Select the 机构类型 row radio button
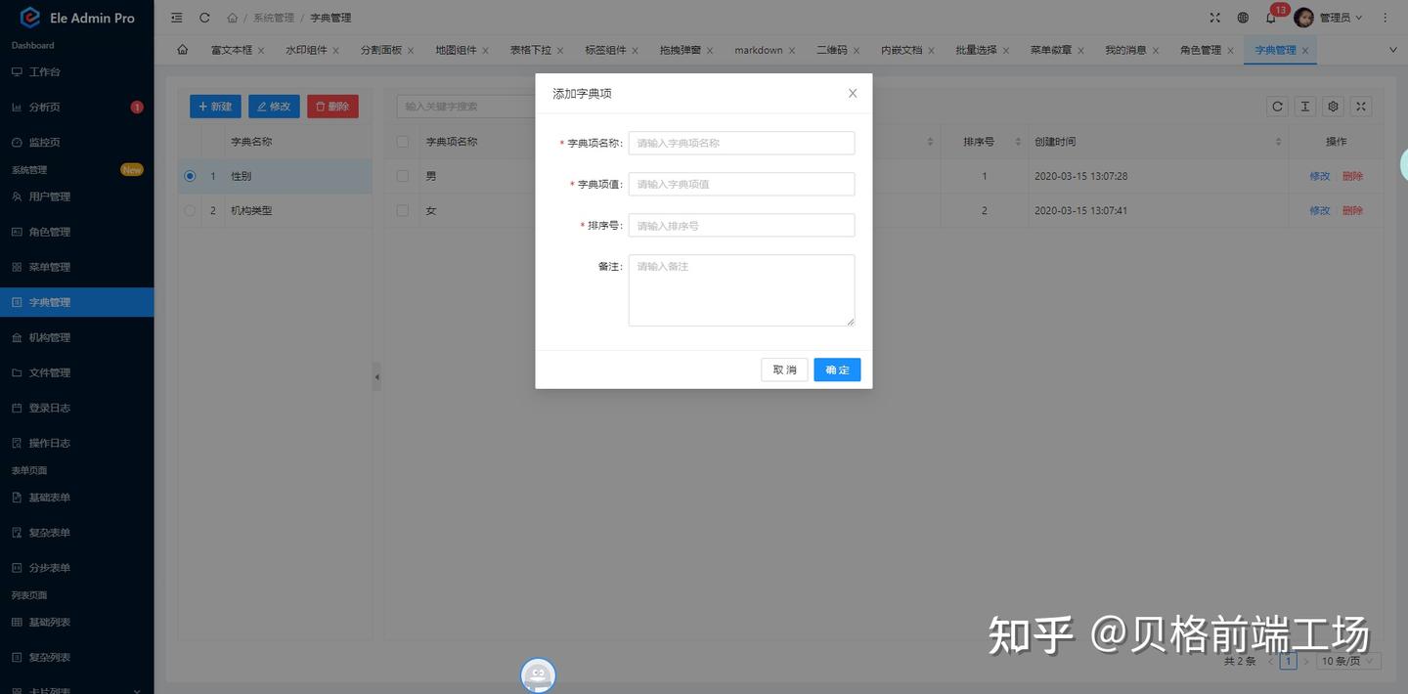The height and width of the screenshot is (694, 1408). pyautogui.click(x=189, y=209)
